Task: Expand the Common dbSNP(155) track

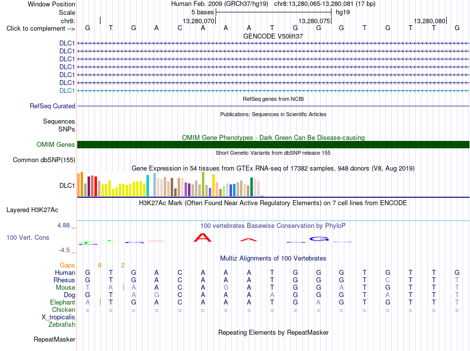Action: (44, 160)
